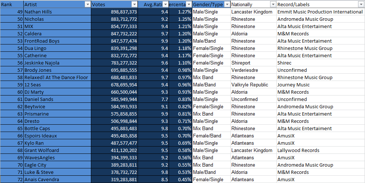Select the artist cell Espoirs Ideaux
Screen dimensions: 365x183
coord(57,136)
